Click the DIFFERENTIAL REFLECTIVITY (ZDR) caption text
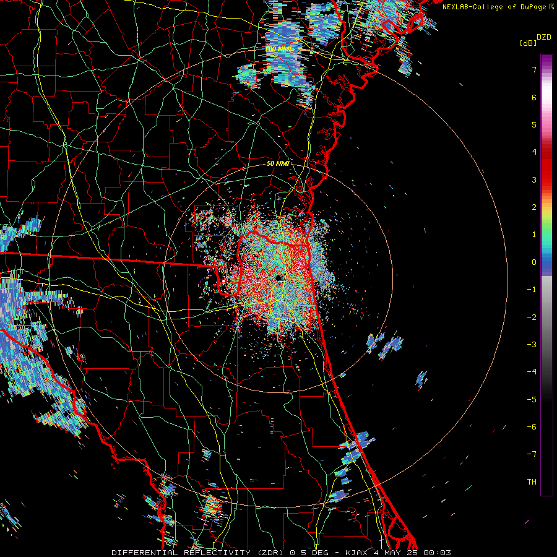557x557 pixels. [x=199, y=553]
